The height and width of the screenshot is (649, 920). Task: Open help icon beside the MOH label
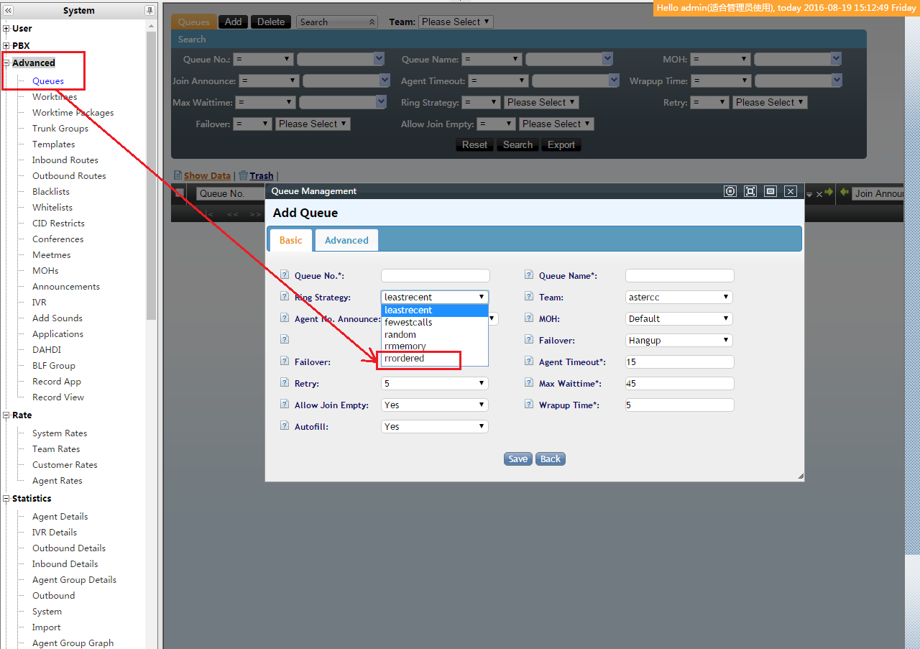click(529, 318)
